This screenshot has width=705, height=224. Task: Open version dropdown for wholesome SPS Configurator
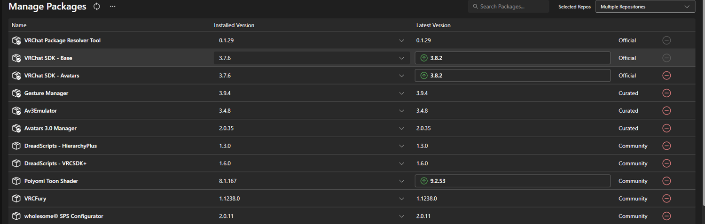pyautogui.click(x=402, y=216)
